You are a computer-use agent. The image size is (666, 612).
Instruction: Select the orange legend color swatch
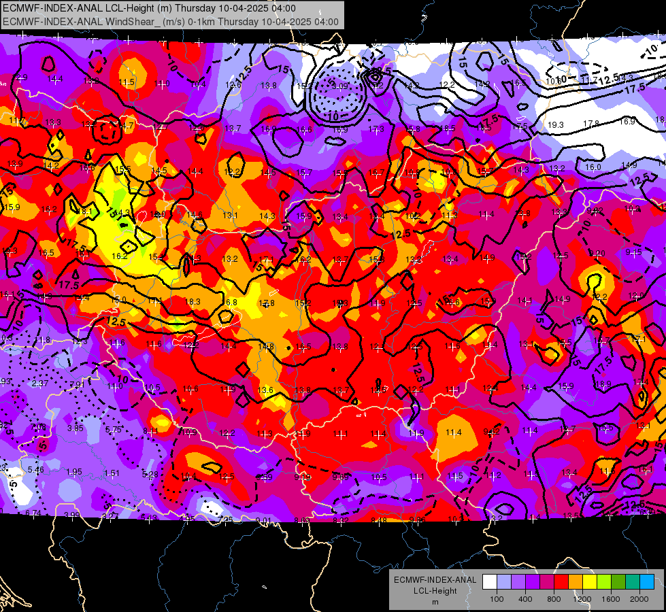coord(576,582)
